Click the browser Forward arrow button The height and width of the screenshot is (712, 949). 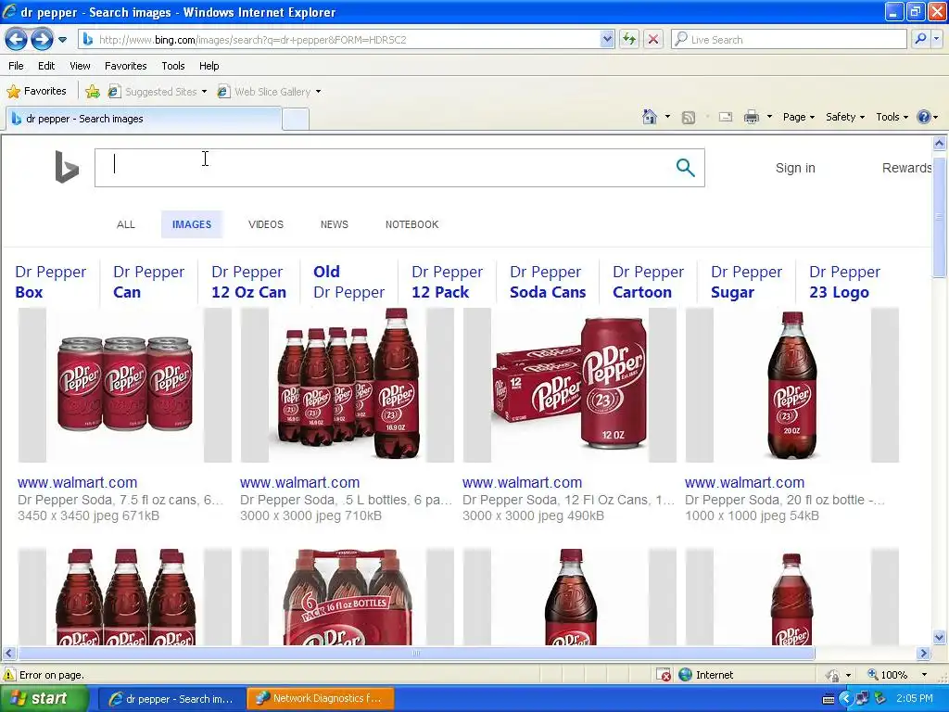click(42, 40)
